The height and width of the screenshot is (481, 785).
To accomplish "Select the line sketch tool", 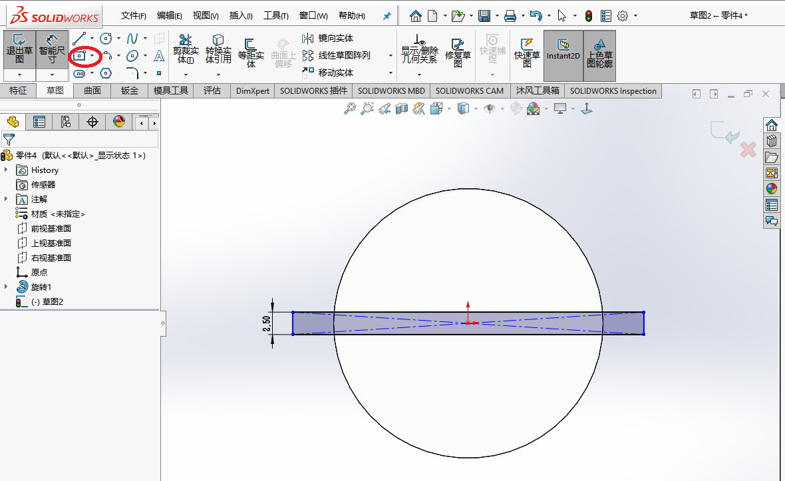I will (x=79, y=39).
